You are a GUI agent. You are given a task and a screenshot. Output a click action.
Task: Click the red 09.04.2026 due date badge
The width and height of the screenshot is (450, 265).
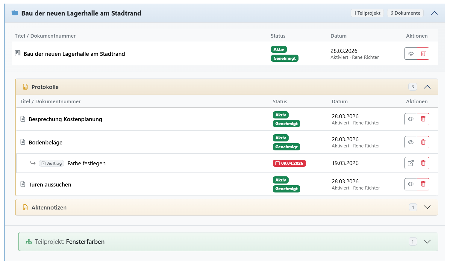click(289, 163)
